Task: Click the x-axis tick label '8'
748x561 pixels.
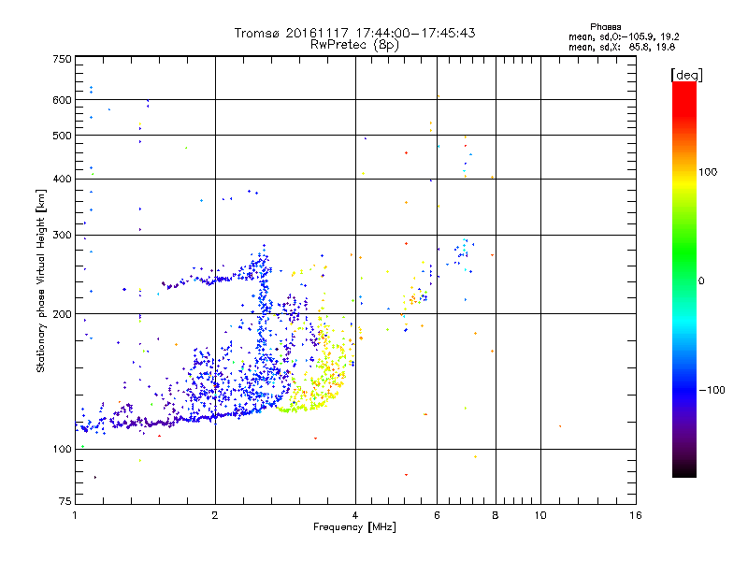Action: pyautogui.click(x=496, y=515)
